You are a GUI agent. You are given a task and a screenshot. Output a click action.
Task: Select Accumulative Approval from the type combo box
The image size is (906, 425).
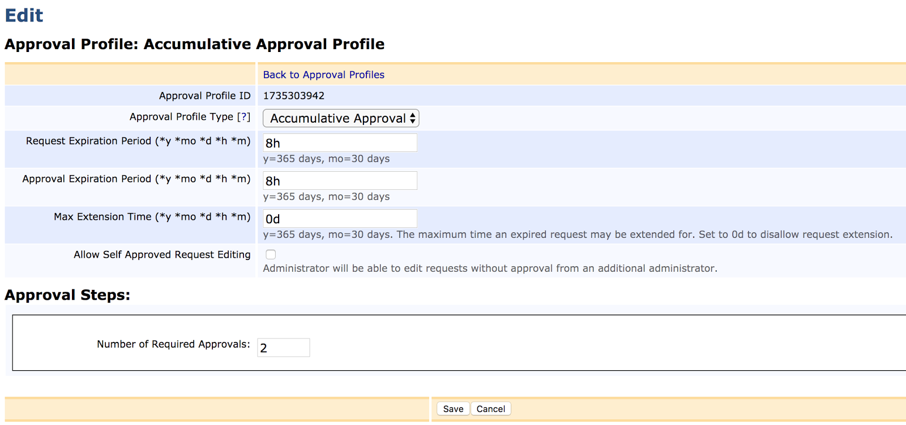[x=340, y=118]
